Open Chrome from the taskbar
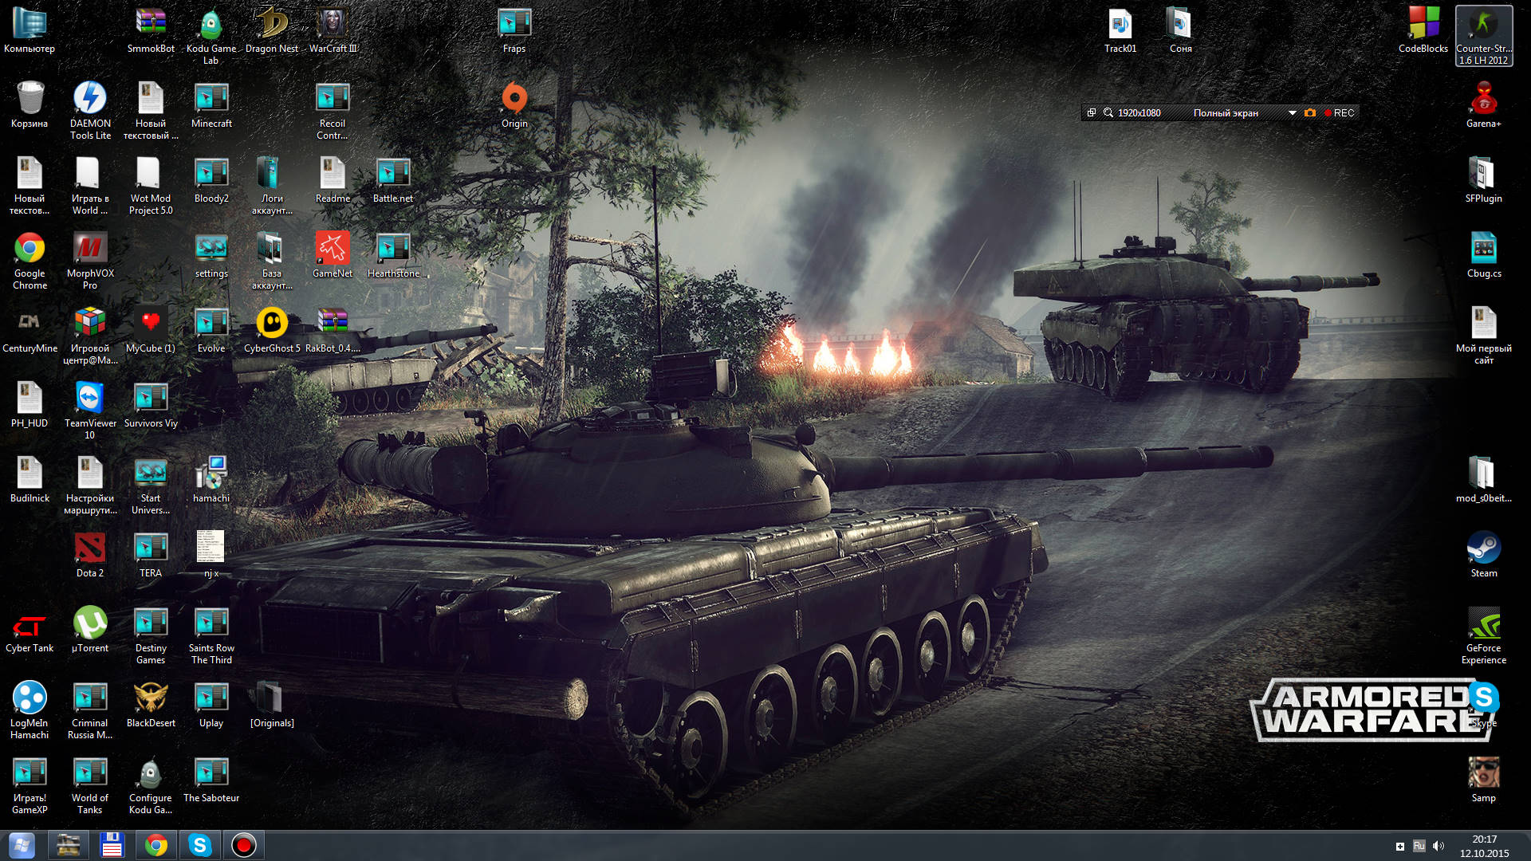Image resolution: width=1531 pixels, height=861 pixels. 156,845
